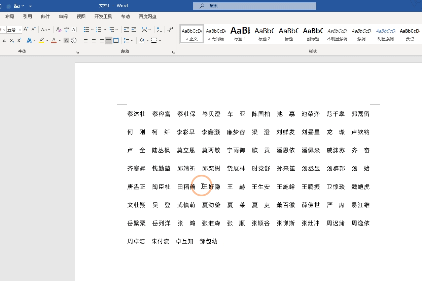The image size is (422, 281).
Task: Toggle strikethrough formatting
Action: tap(4, 40)
